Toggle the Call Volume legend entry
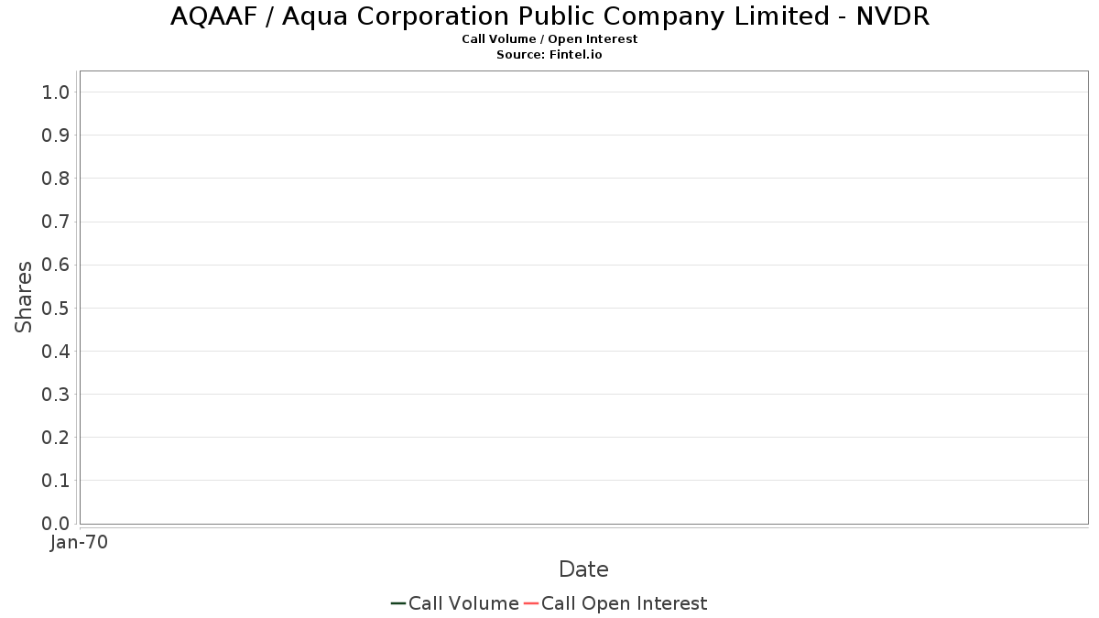Screen dimensions: 1099x618 pyautogui.click(x=463, y=603)
